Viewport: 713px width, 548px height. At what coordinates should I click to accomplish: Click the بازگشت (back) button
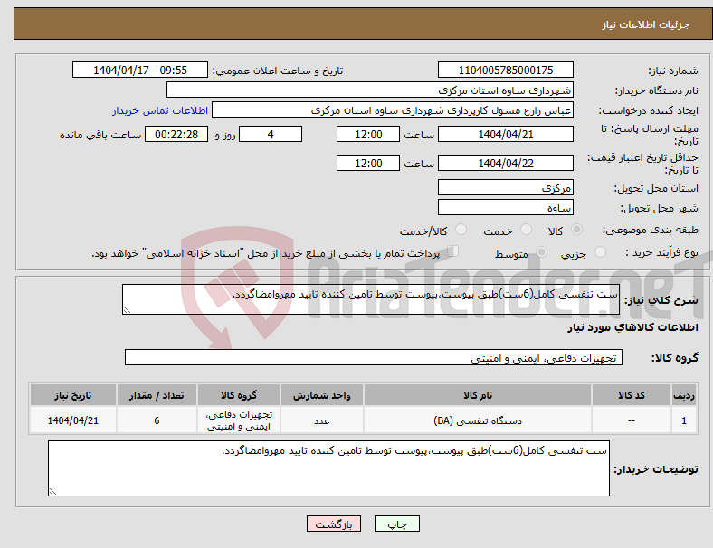[334, 524]
